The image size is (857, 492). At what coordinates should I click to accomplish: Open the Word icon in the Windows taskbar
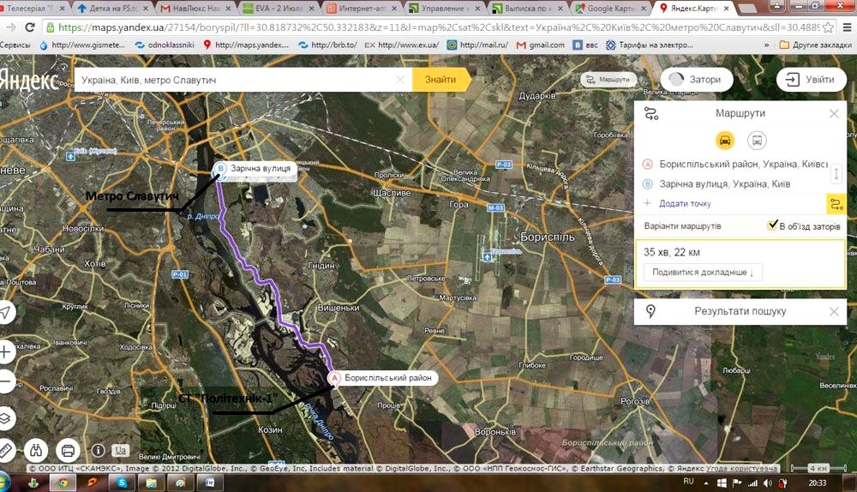click(210, 483)
